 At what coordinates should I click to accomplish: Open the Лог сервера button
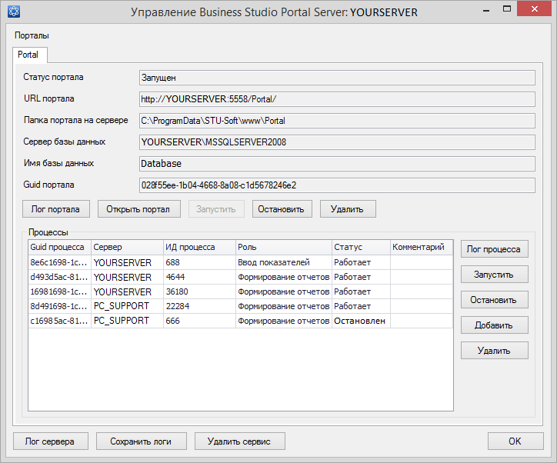pos(51,441)
